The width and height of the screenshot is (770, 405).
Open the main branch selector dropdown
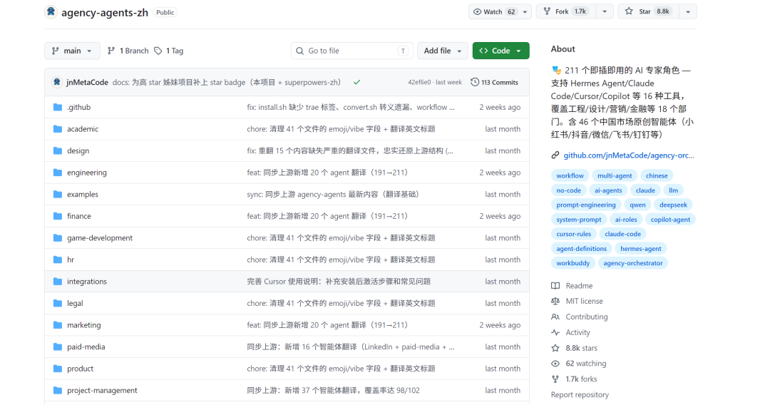[x=72, y=51]
